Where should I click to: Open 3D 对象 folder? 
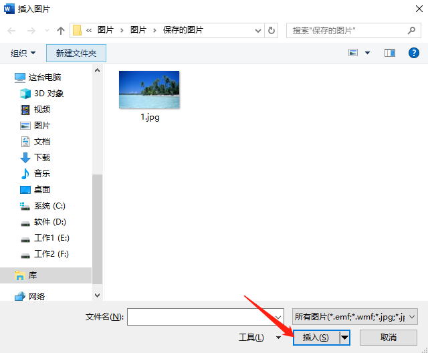[49, 94]
